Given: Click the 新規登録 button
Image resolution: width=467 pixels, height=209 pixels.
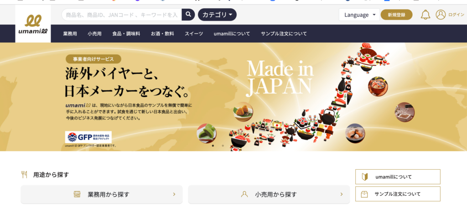Looking at the screenshot, I should coord(396,15).
